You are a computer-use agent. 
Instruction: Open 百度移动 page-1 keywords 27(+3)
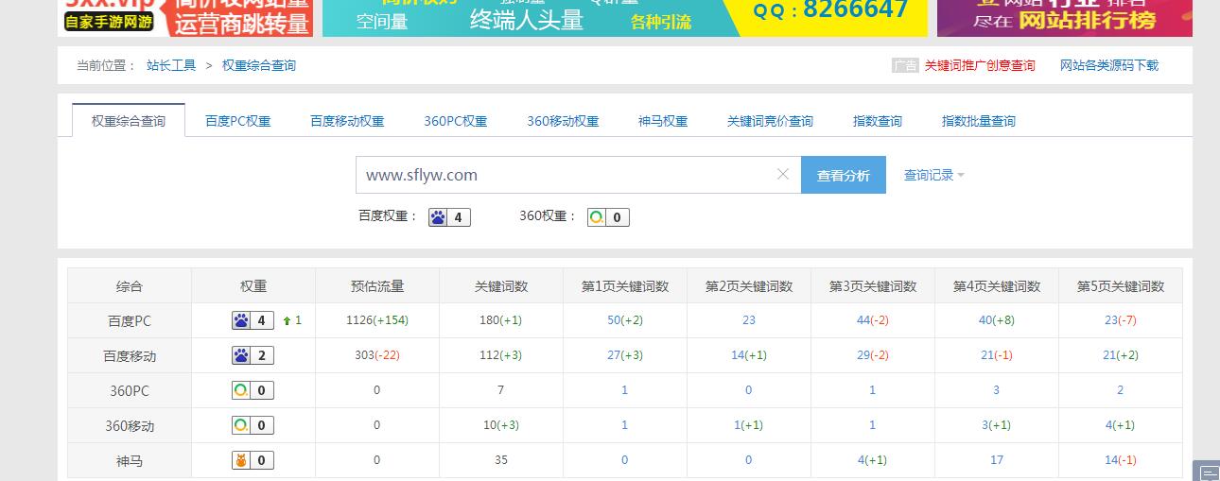(x=625, y=355)
